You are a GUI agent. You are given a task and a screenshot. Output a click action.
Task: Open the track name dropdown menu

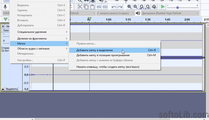click(7, 26)
